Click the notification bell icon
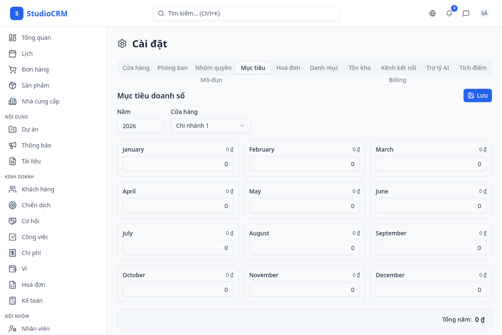 coord(449,13)
